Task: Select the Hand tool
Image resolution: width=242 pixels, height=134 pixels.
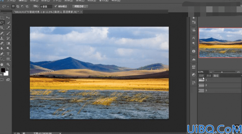Action: [x=2, y=64]
